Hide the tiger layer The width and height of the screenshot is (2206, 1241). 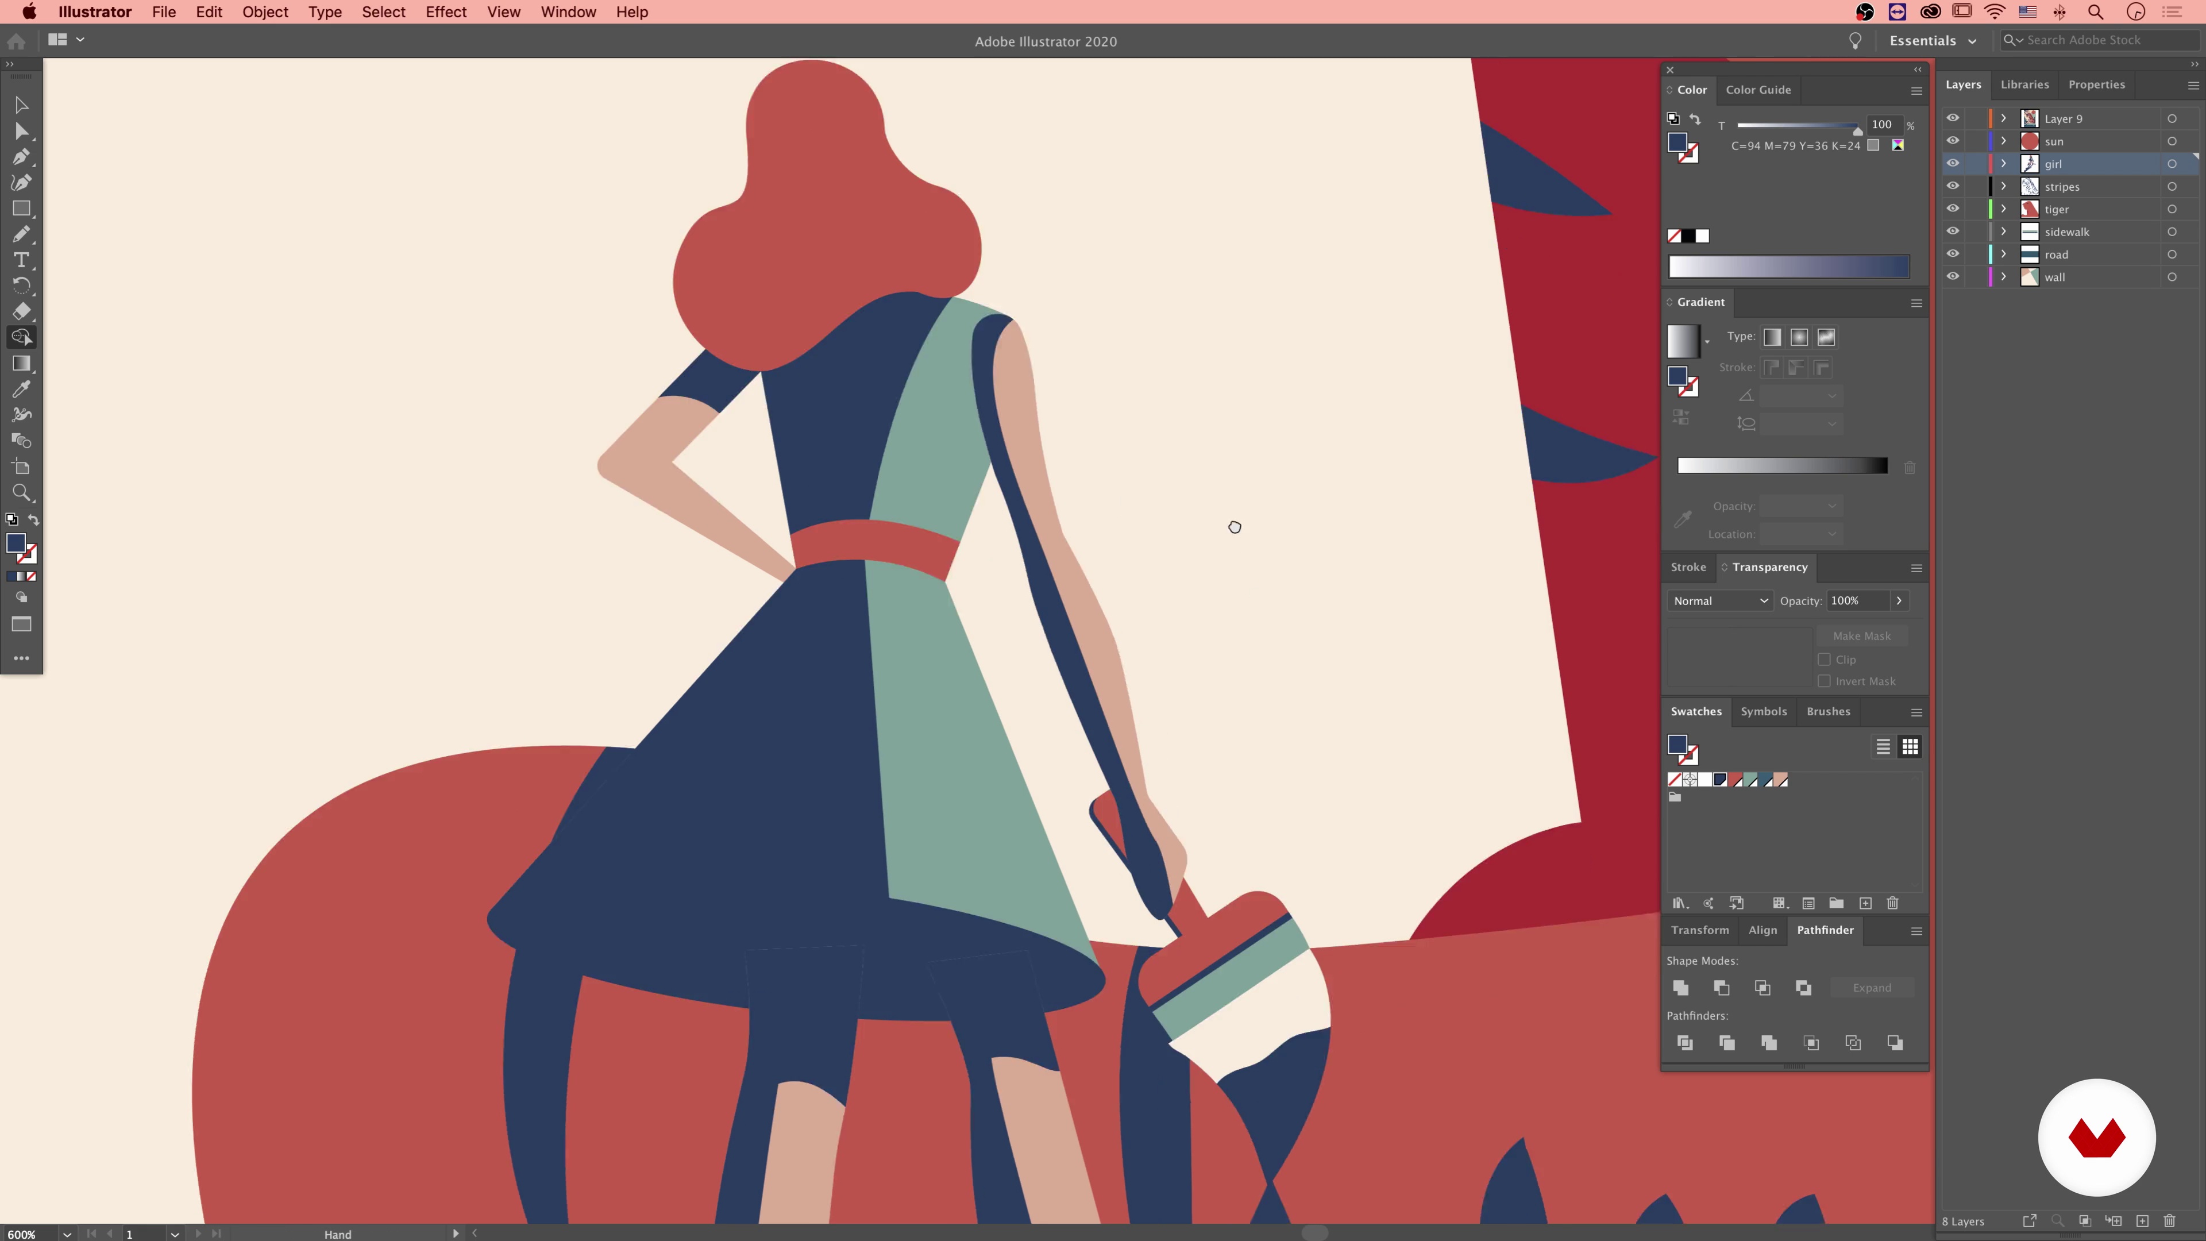pyautogui.click(x=1953, y=208)
